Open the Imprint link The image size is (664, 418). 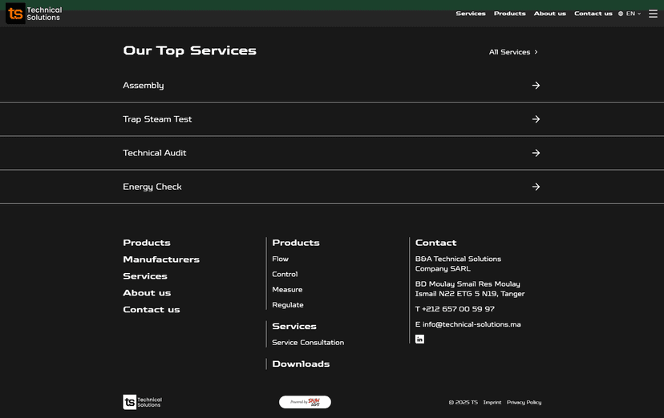coord(492,403)
